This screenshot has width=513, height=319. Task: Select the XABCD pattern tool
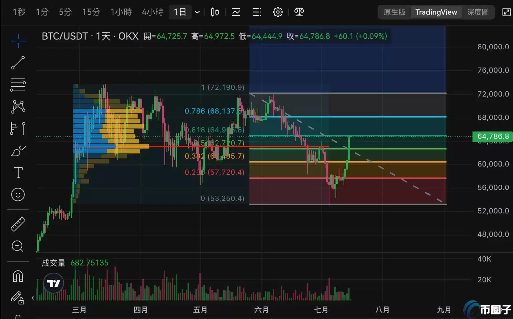click(18, 106)
